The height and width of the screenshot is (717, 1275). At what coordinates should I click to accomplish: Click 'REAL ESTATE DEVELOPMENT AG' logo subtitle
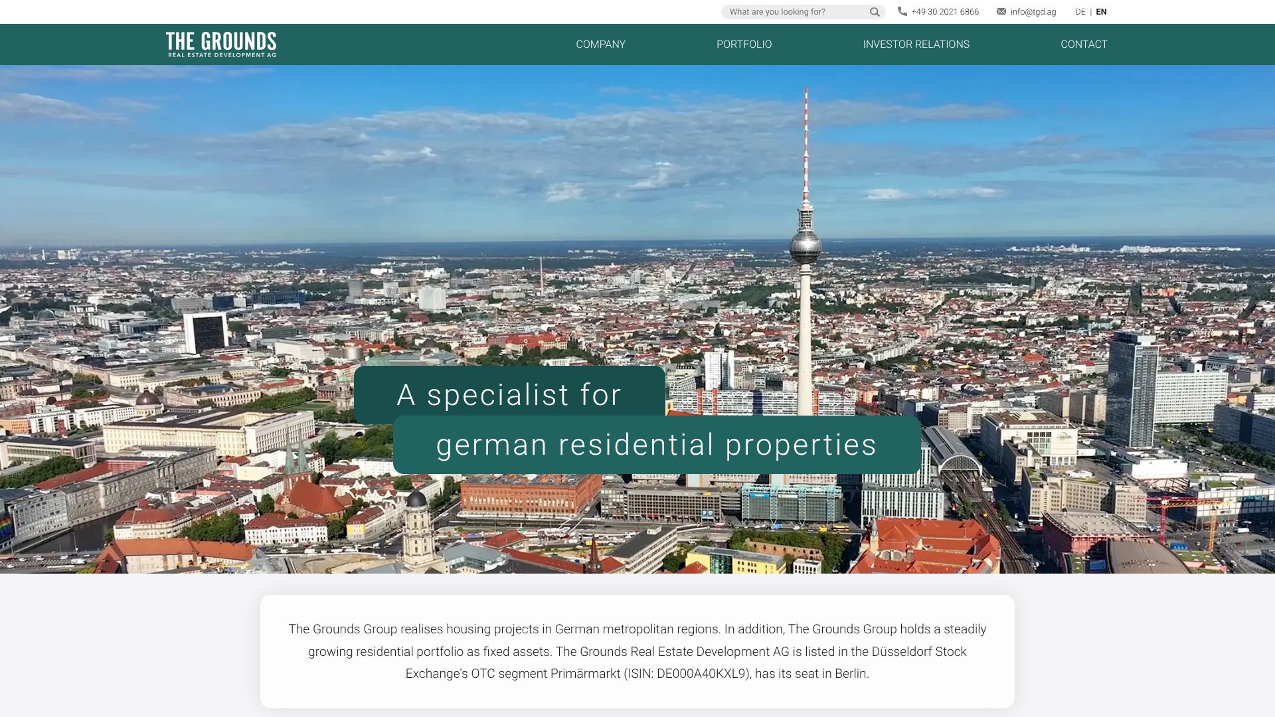coord(222,55)
